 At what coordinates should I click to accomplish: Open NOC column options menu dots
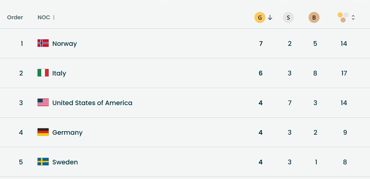pyautogui.click(x=54, y=17)
